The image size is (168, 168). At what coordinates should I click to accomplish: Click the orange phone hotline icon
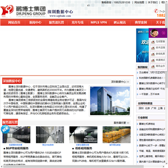pos(156,11)
